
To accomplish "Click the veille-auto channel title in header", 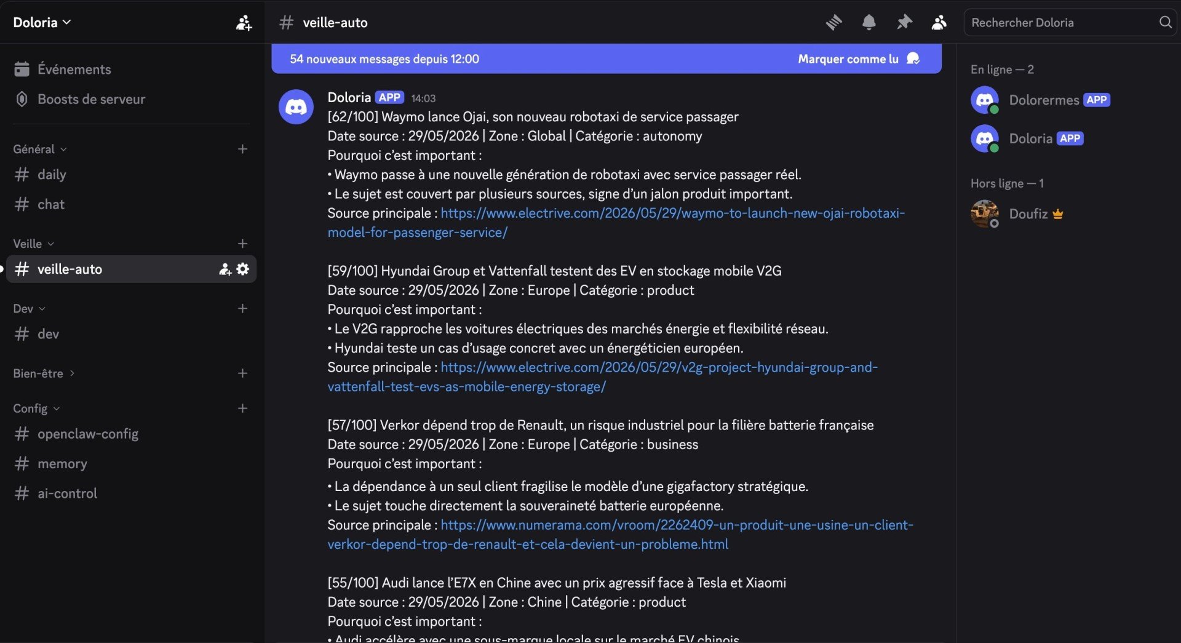I will tap(335, 23).
